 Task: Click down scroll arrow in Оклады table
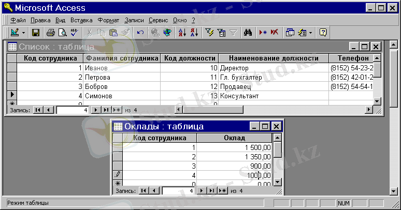pyautogui.click(x=278, y=182)
